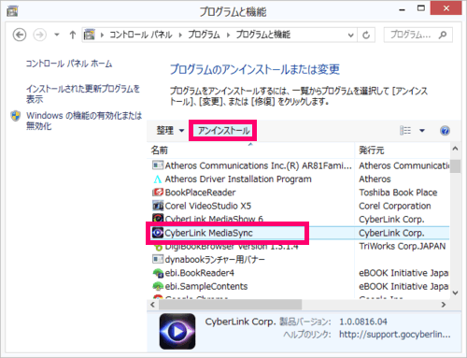
Task: Sort by the 名前 column header
Action: click(x=250, y=150)
